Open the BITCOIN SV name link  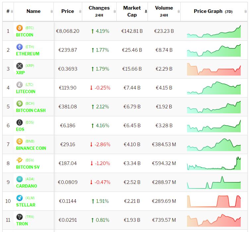pyautogui.click(x=28, y=167)
